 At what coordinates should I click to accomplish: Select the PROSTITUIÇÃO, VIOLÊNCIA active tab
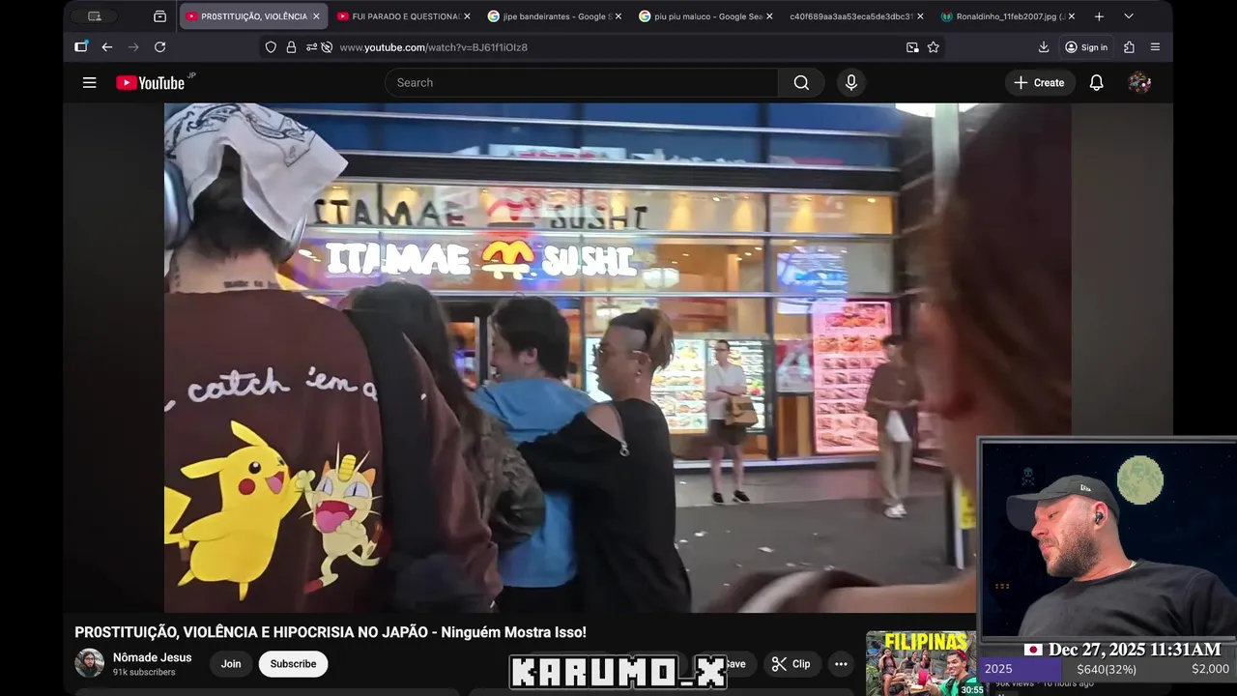tap(251, 16)
